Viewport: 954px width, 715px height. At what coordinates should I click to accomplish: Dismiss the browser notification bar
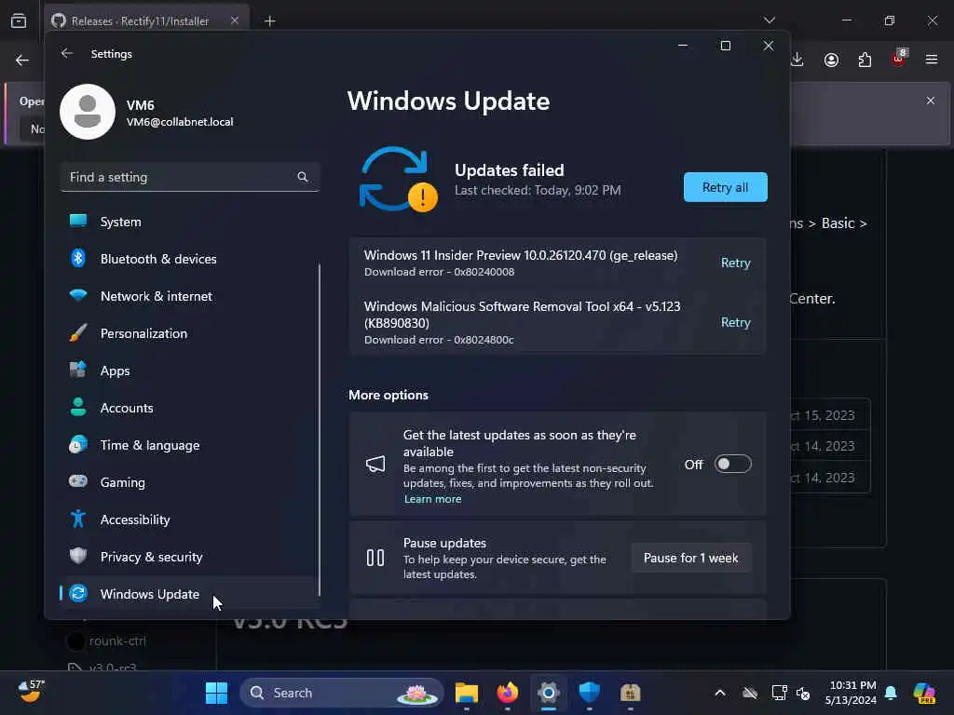(931, 101)
